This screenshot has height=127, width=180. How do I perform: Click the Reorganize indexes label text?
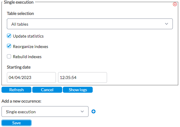(30, 47)
